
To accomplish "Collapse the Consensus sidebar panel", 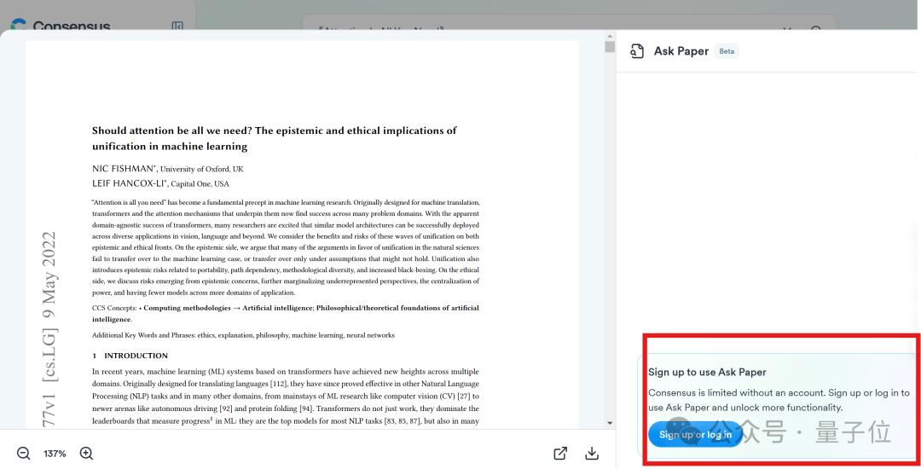I will coord(177,26).
